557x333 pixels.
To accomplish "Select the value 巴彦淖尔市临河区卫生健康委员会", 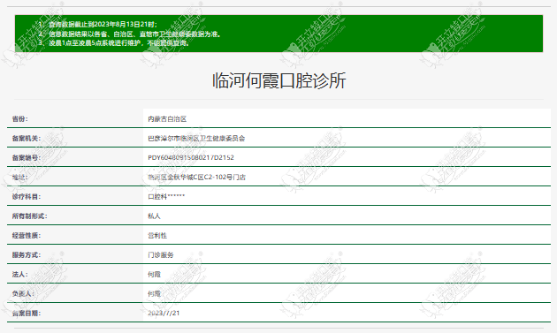I will point(196,139).
